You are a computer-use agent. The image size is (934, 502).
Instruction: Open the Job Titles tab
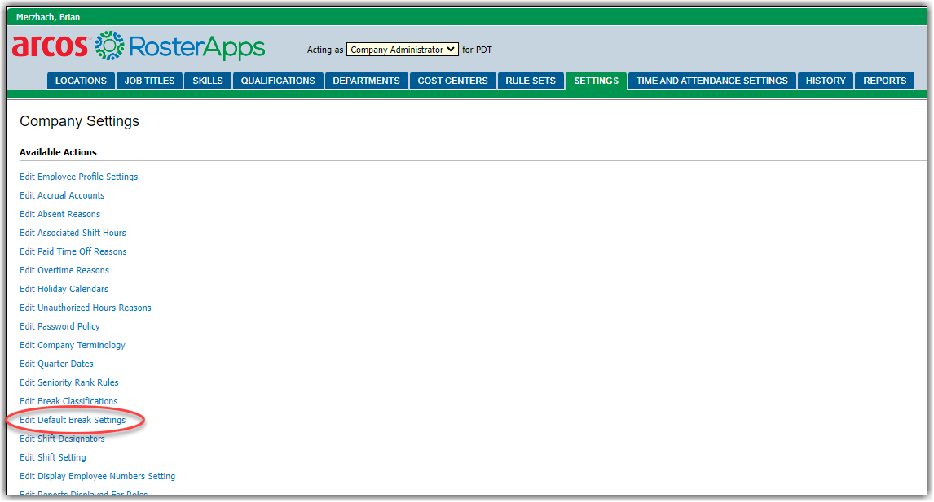(148, 81)
